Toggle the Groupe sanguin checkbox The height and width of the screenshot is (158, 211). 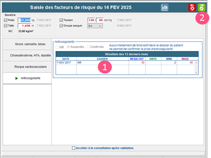[61, 26]
